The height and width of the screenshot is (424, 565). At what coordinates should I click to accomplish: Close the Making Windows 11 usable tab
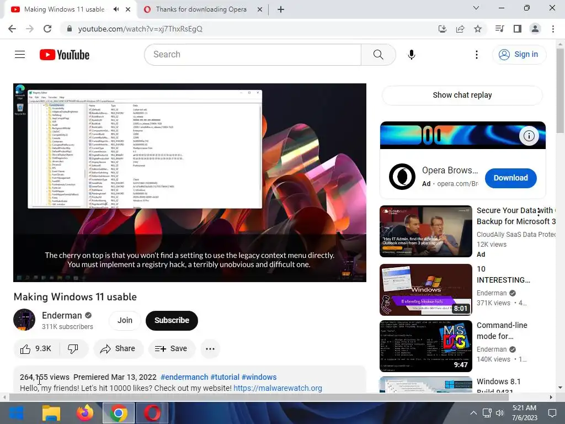coord(128,9)
